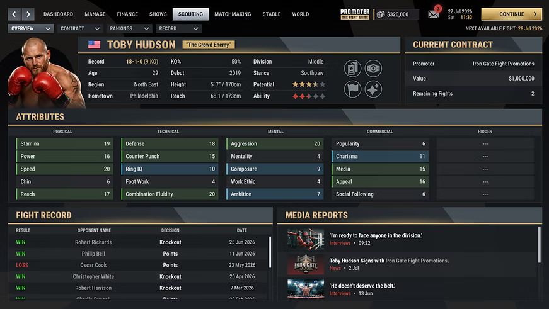The image size is (549, 309).
Task: Select the Philip Bell fight row
Action: click(x=138, y=254)
